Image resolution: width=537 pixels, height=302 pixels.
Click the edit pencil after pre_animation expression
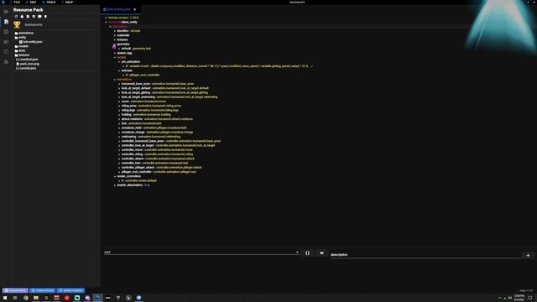click(312, 66)
